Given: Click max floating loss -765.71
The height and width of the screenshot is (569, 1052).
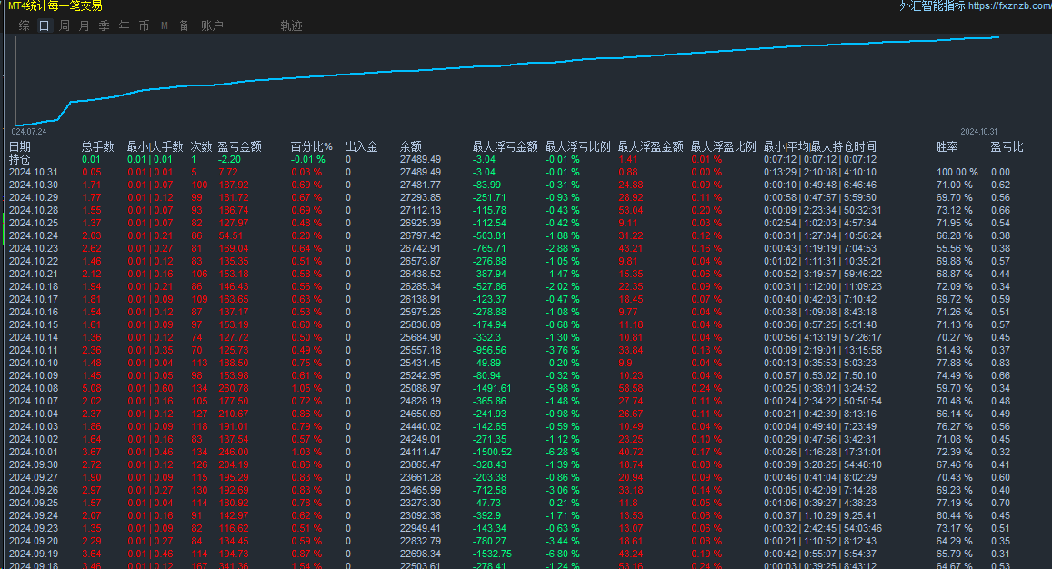Looking at the screenshot, I should click(x=489, y=248).
